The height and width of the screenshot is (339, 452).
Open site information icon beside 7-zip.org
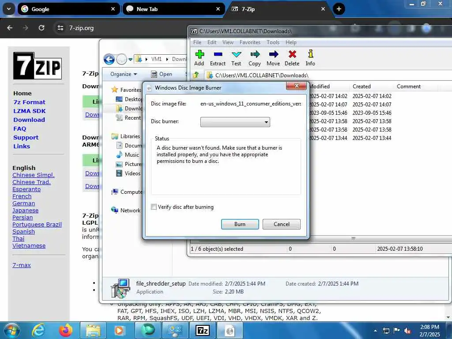(x=60, y=28)
